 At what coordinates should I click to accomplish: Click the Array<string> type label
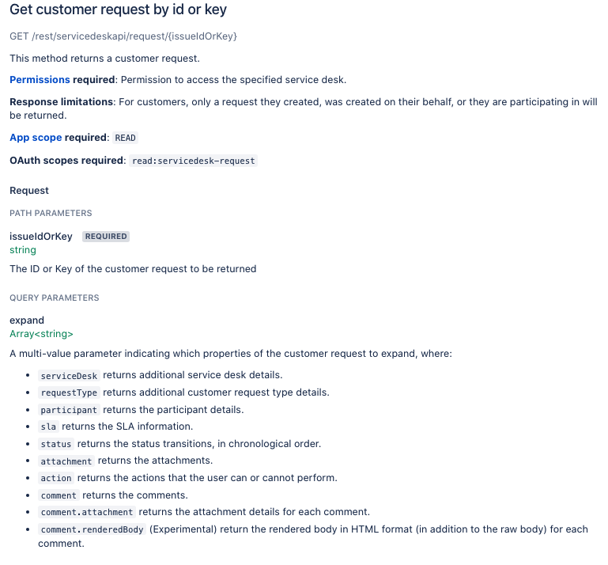click(41, 334)
